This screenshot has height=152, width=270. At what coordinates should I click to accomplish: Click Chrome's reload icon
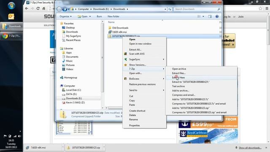pos(38,8)
